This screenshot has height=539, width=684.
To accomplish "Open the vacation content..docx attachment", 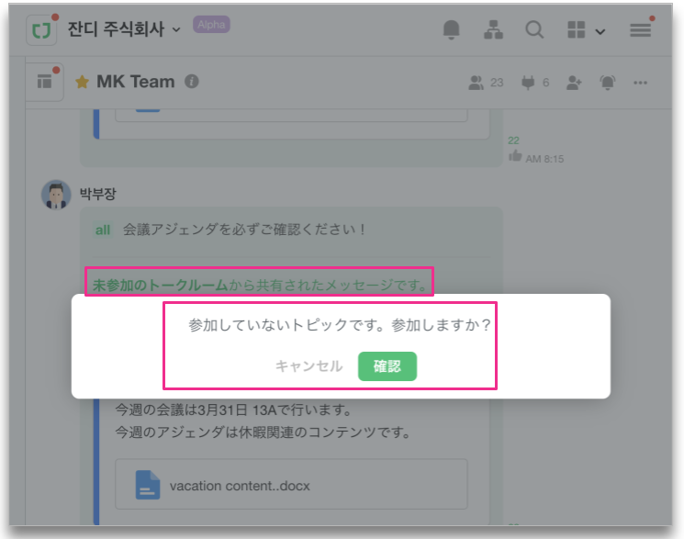I will point(291,484).
